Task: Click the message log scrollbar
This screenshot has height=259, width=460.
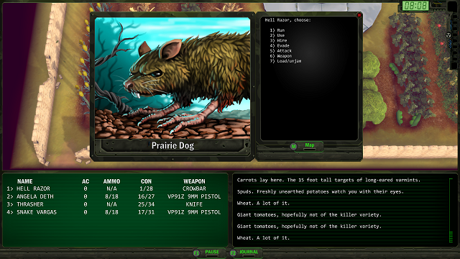Action: click(451, 211)
